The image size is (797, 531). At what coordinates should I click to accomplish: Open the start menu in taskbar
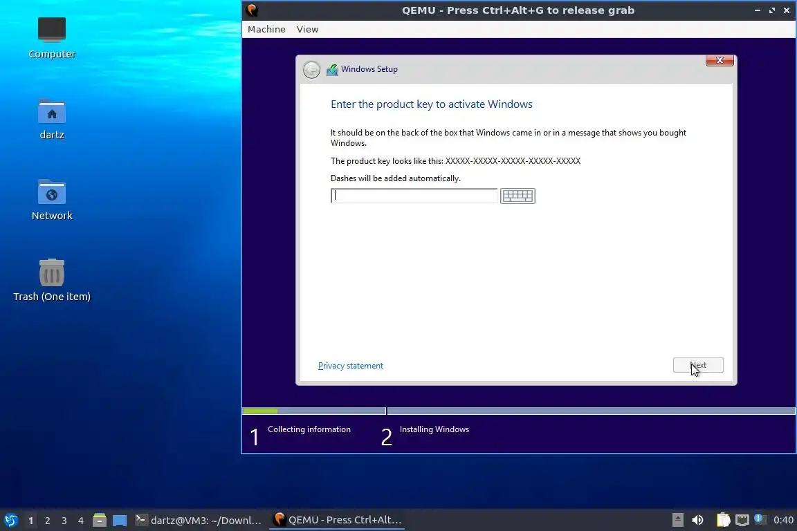[x=10, y=520]
